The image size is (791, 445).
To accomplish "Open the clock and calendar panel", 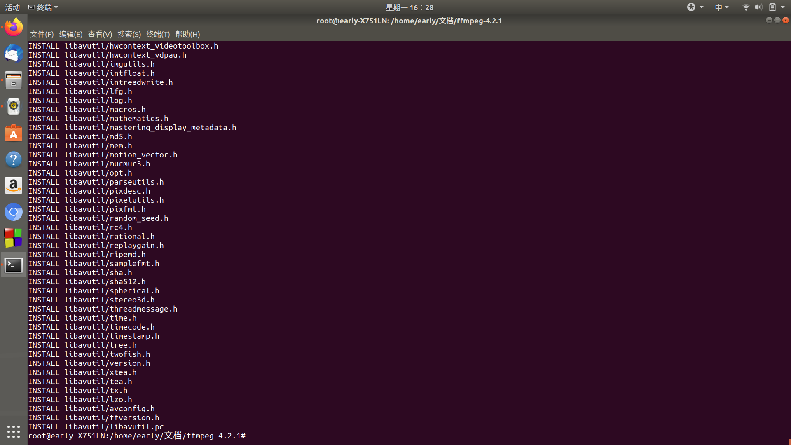I will point(409,7).
